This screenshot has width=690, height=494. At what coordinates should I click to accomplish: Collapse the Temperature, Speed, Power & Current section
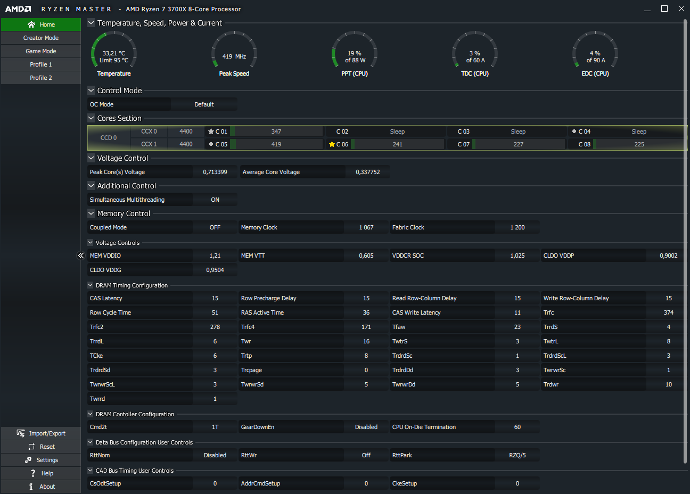[x=91, y=23]
